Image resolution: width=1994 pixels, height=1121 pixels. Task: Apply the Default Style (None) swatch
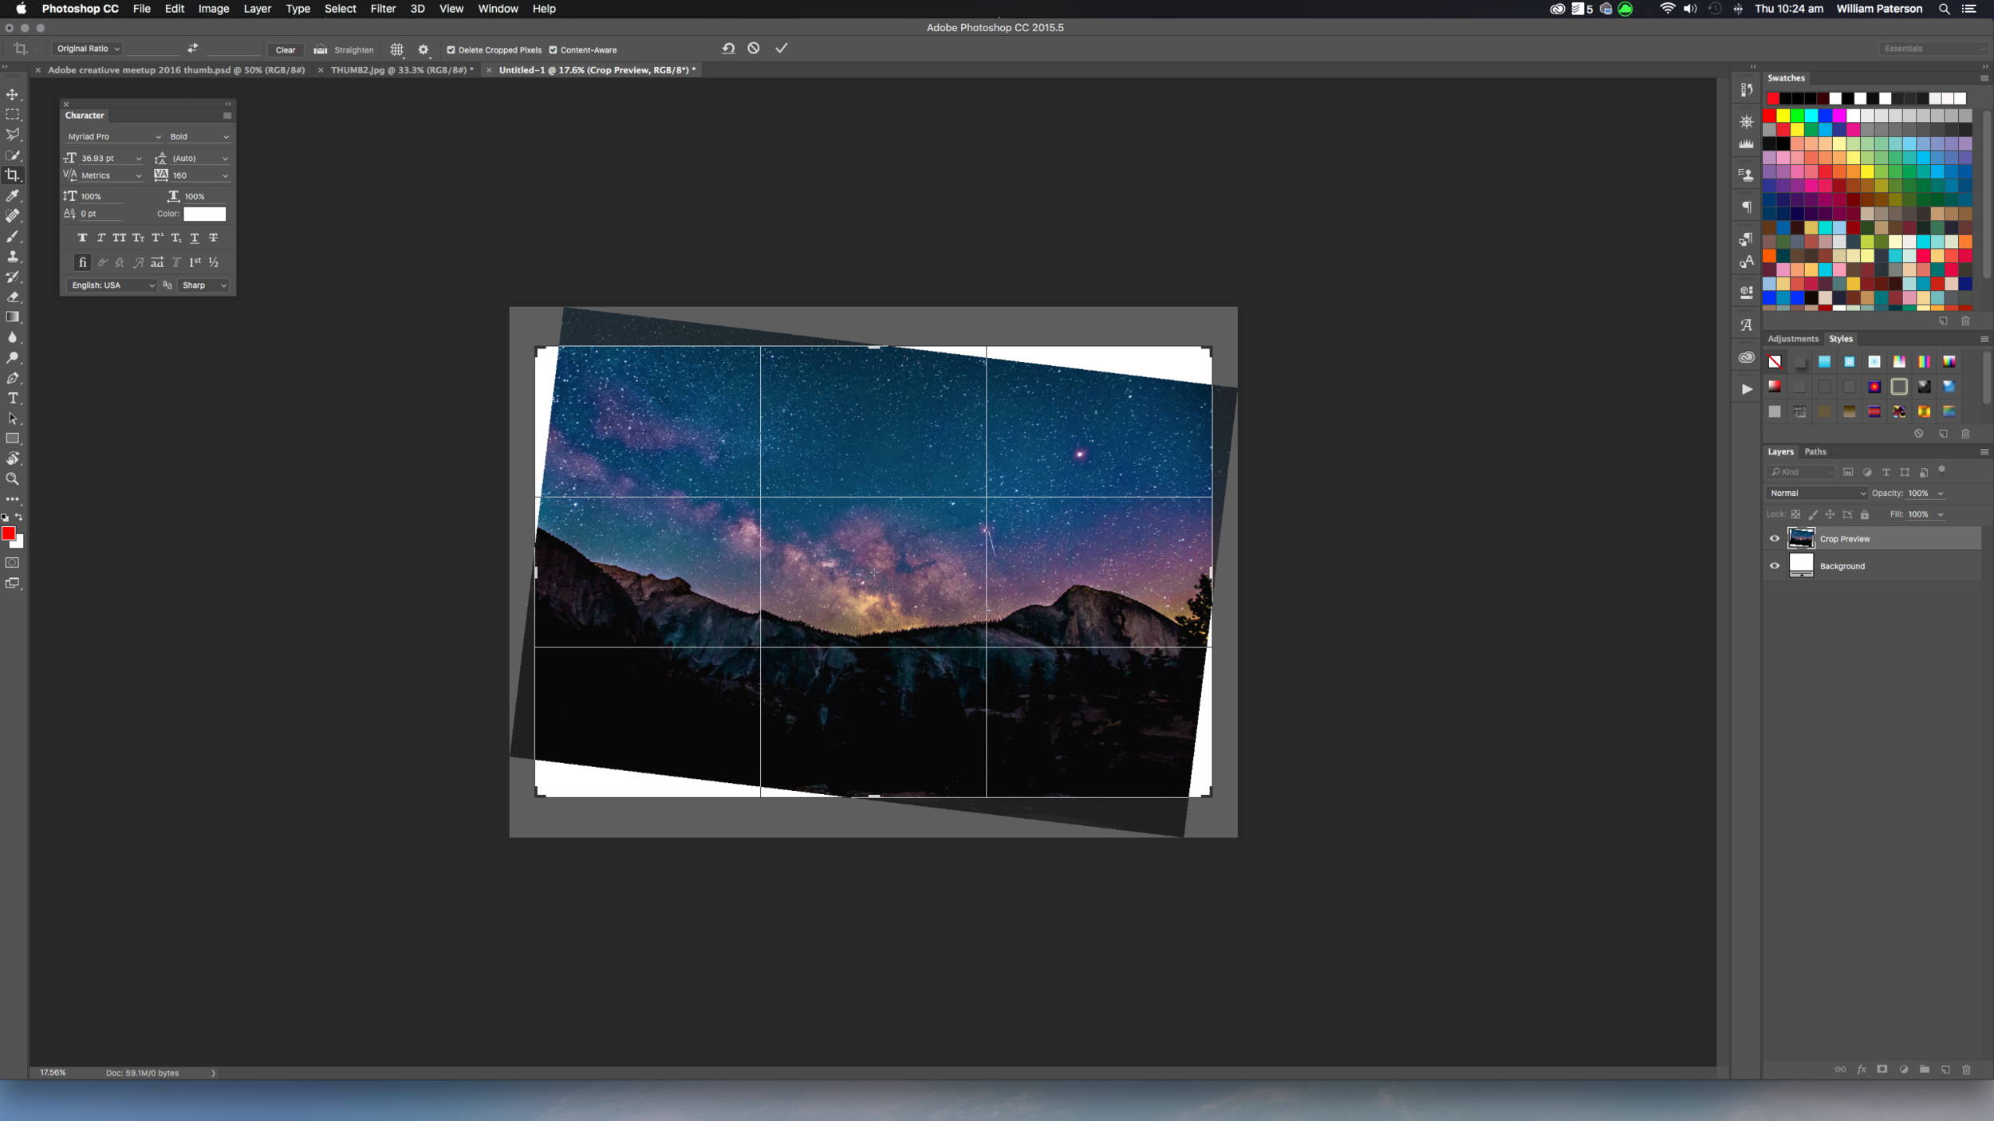[1775, 362]
